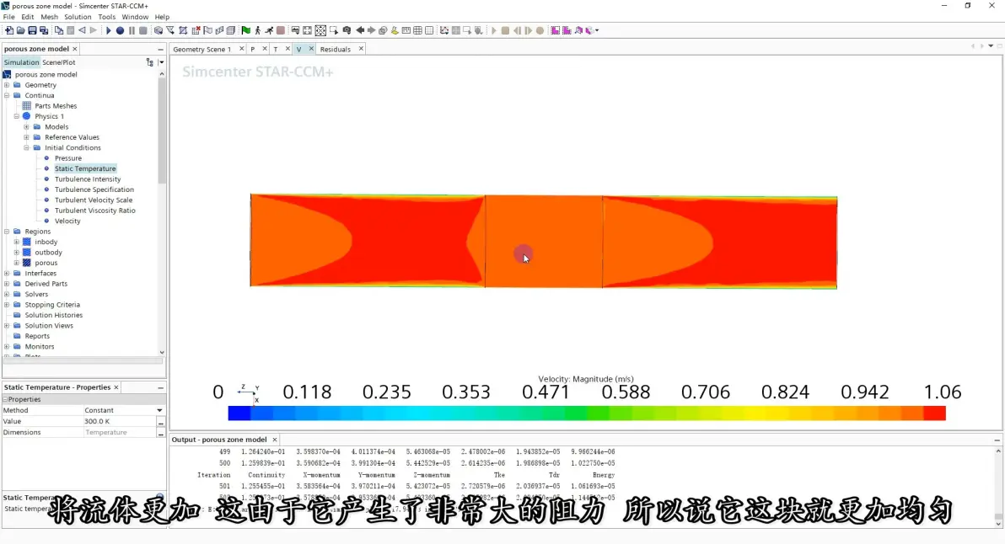Collapse the Physics 1 node

(x=17, y=116)
